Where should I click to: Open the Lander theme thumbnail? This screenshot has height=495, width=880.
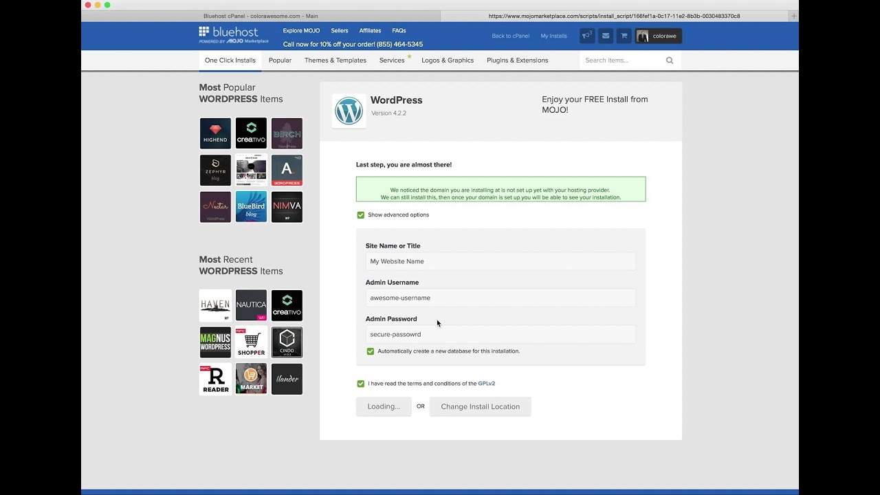point(287,379)
